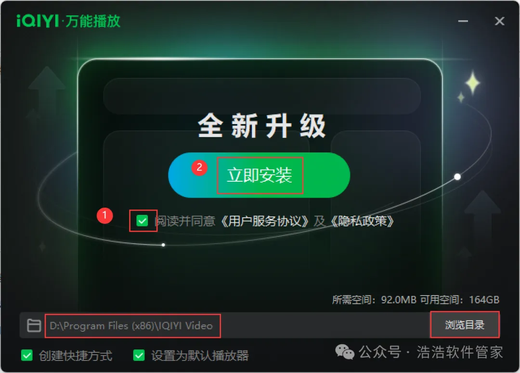Open the 《隐私政策》 link
520x373 pixels.
pos(362,221)
